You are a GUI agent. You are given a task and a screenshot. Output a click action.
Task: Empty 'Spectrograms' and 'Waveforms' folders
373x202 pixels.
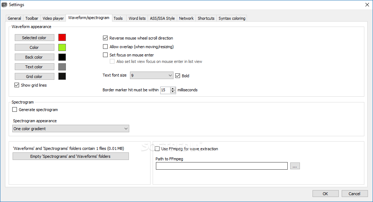71,156
